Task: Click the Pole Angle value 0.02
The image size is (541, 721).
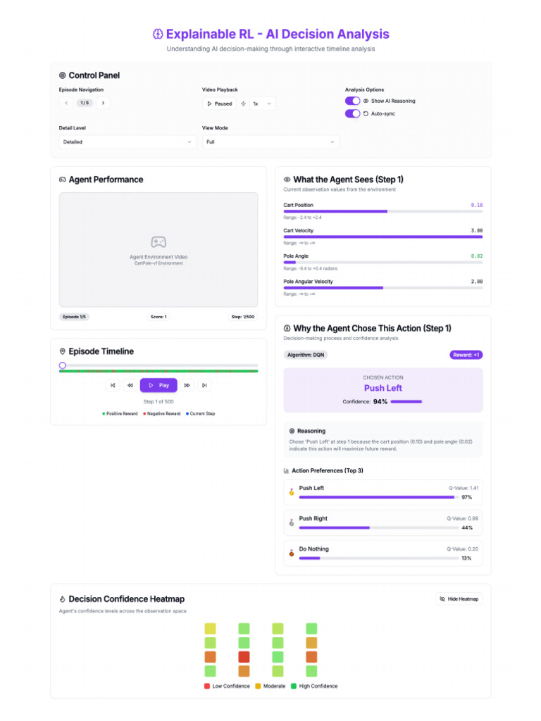Action: (x=477, y=256)
